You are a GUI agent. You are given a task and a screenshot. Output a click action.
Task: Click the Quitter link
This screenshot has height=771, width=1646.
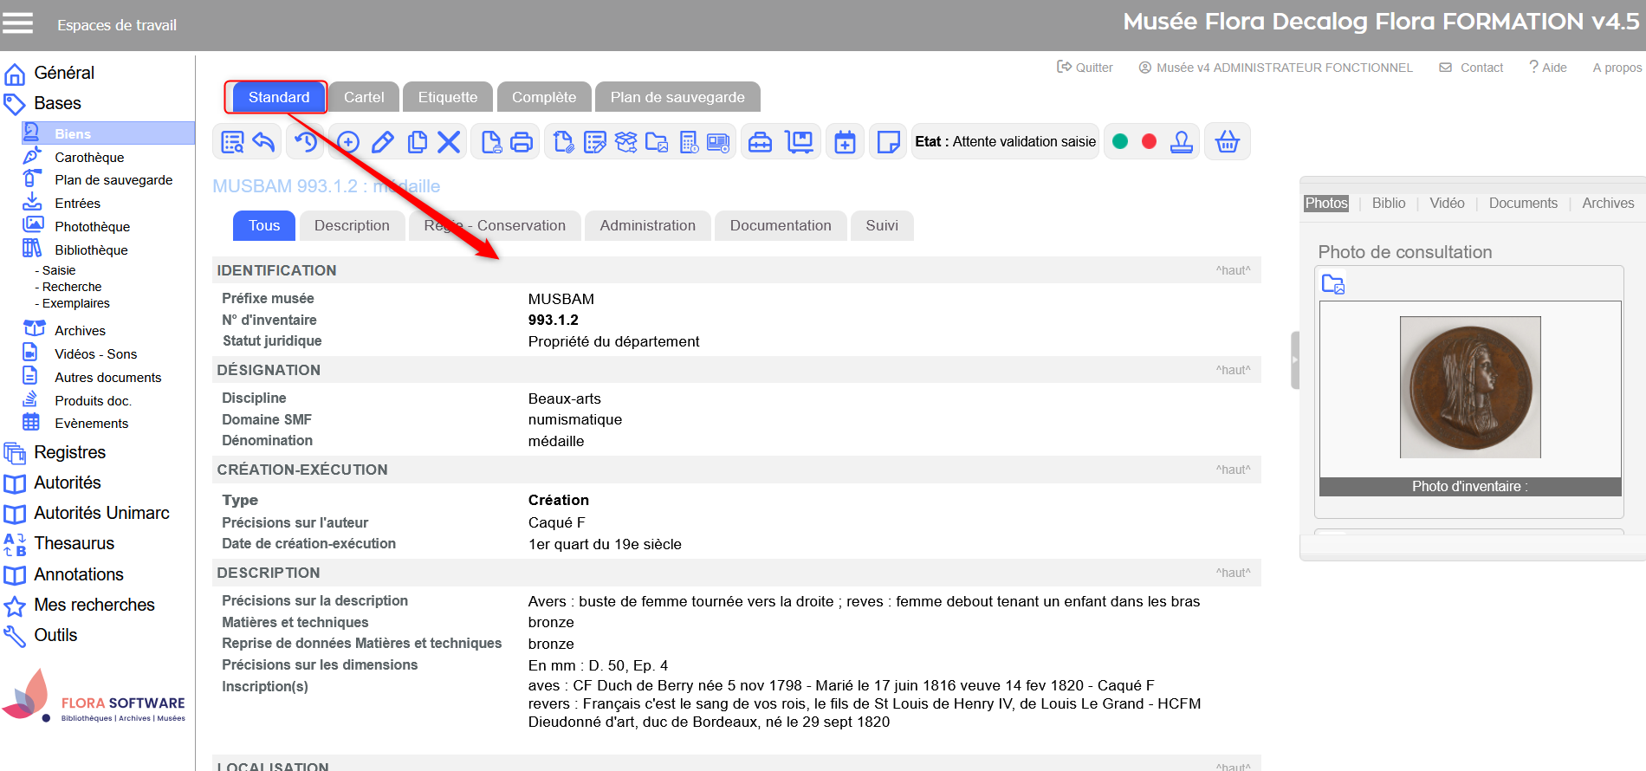coord(1085,68)
